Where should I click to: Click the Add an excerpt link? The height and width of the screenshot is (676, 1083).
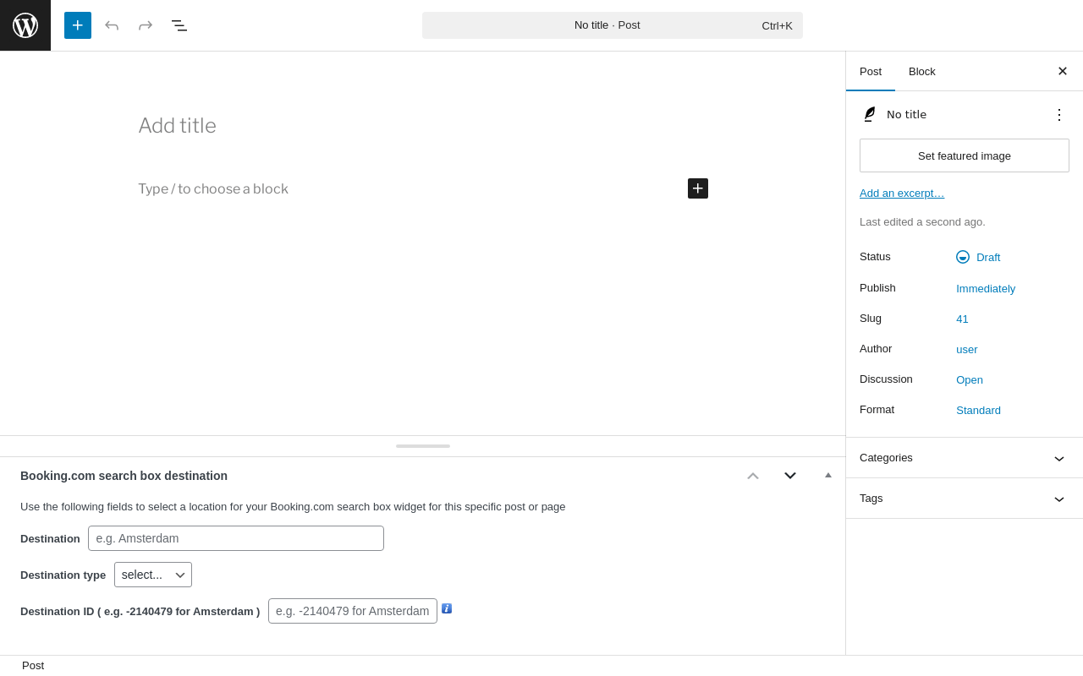coord(902,193)
